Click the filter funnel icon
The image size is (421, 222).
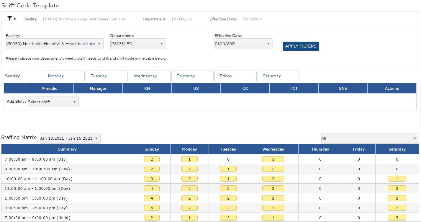(10, 18)
